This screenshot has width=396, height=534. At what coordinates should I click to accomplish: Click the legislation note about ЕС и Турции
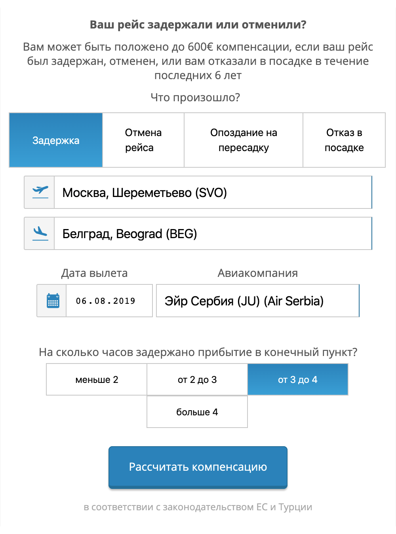[198, 507]
